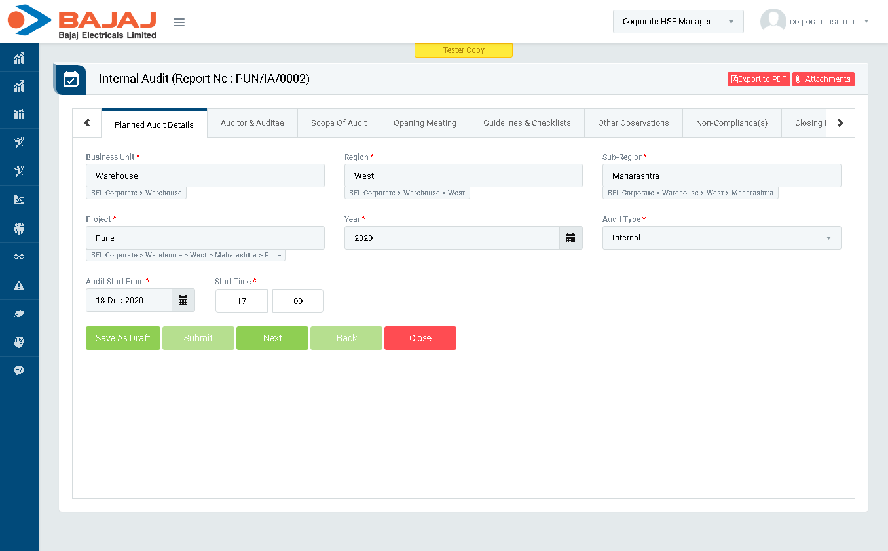The width and height of the screenshot is (888, 551).
Task: Toggle the hamburger menu icon
Action: [x=179, y=22]
